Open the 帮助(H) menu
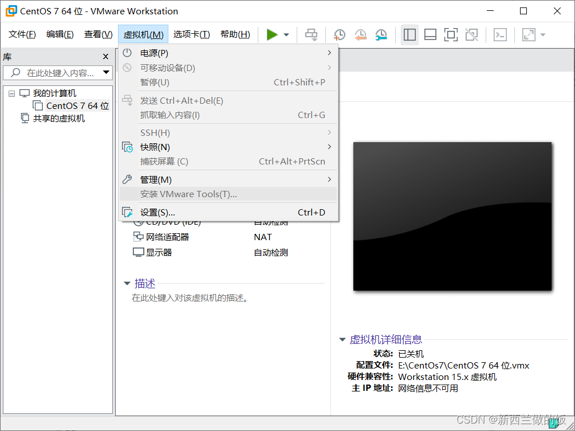575x431 pixels. tap(235, 34)
